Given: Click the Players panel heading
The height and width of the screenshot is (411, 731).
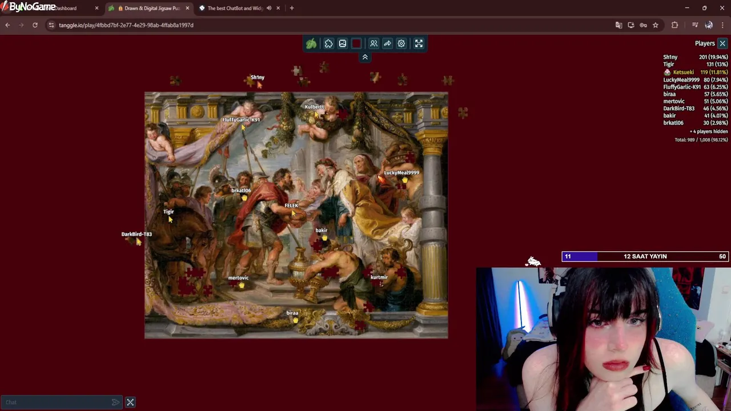Looking at the screenshot, I should 705,43.
